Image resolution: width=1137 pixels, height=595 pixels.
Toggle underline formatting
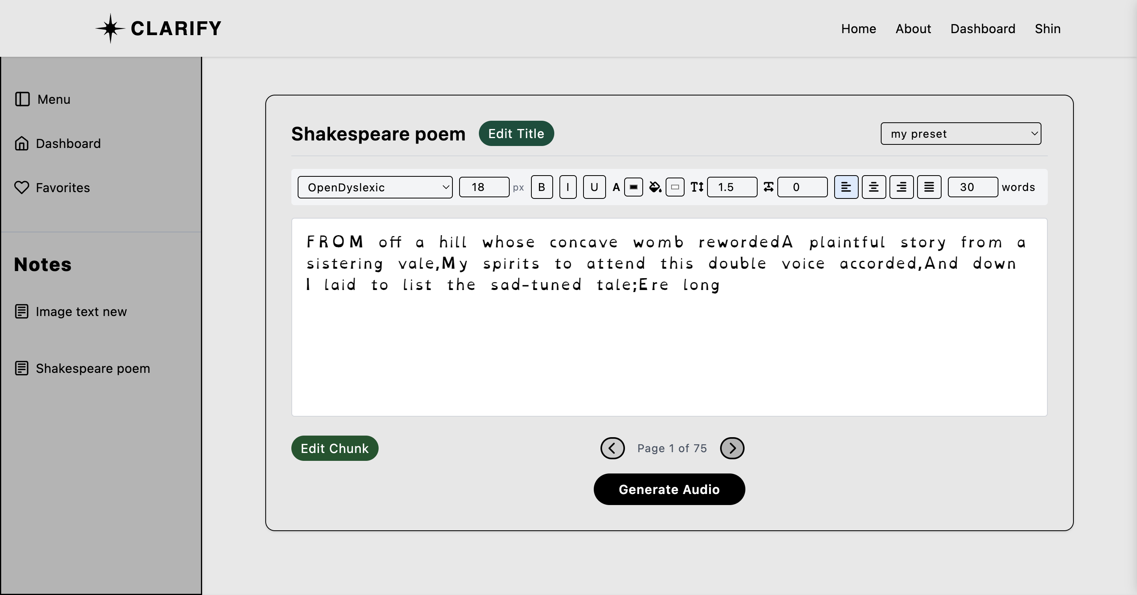tap(594, 187)
